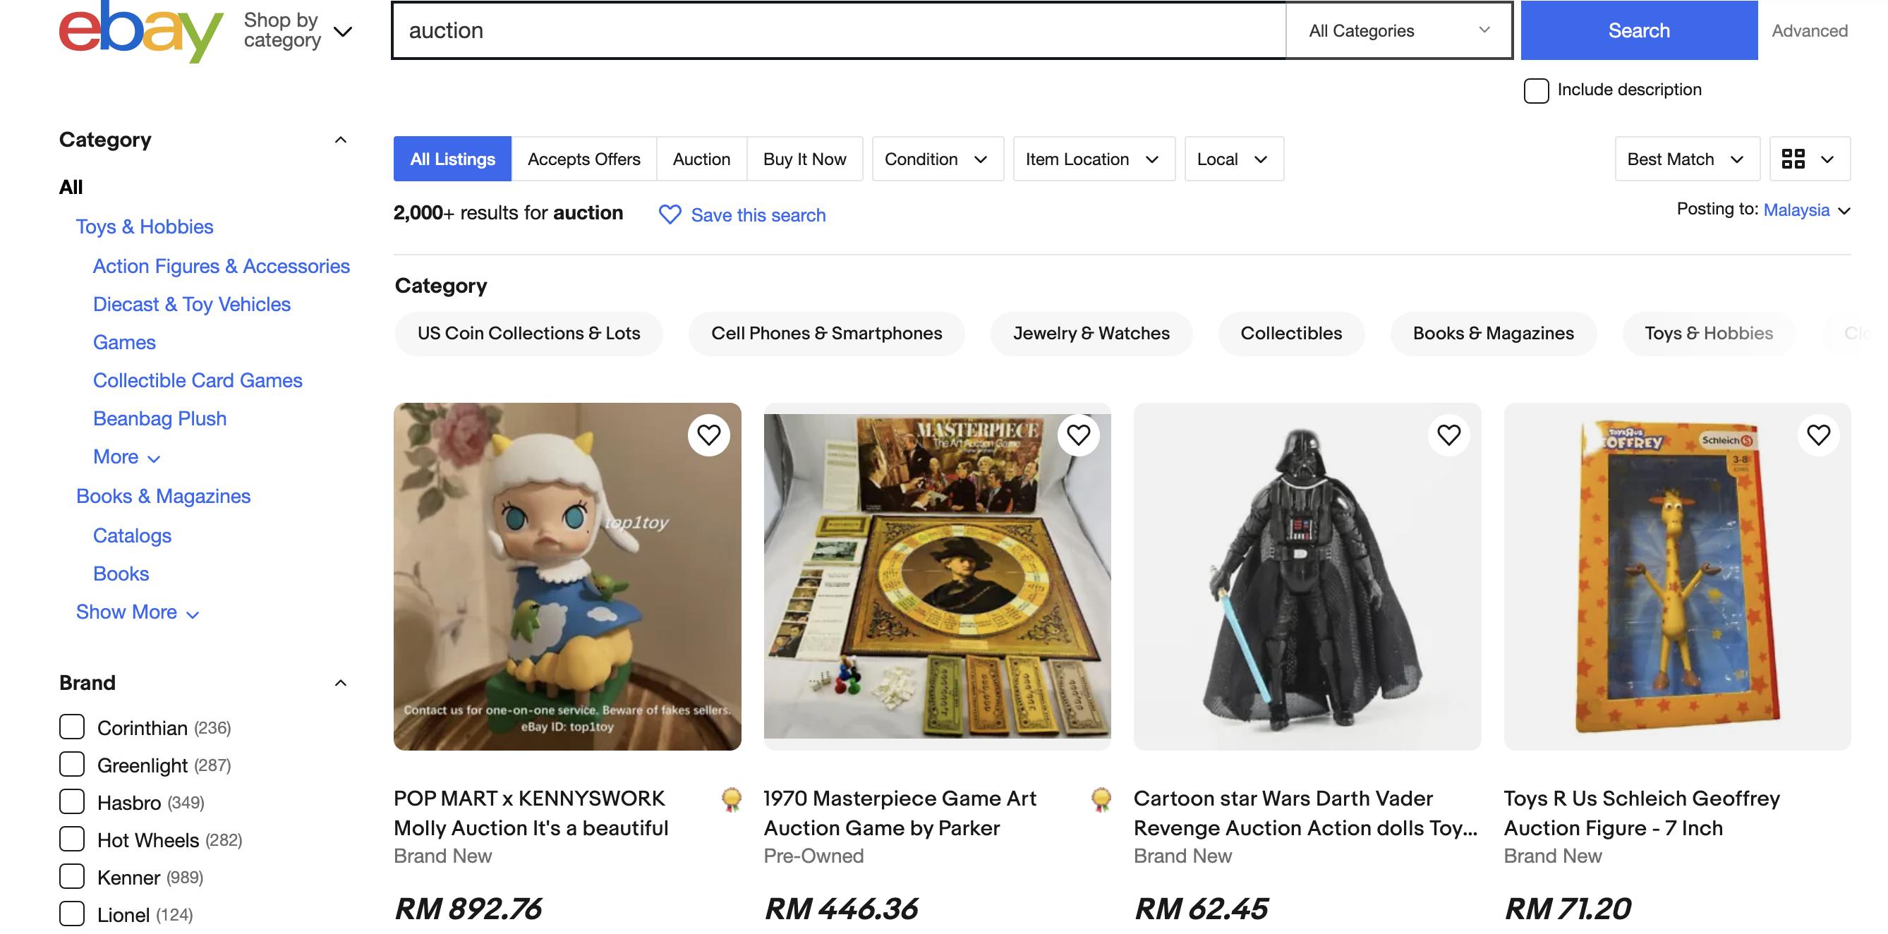Screen dimensions: 1888x934
Task: Tick the Hot Wheels brand checkbox
Action: pyautogui.click(x=72, y=839)
